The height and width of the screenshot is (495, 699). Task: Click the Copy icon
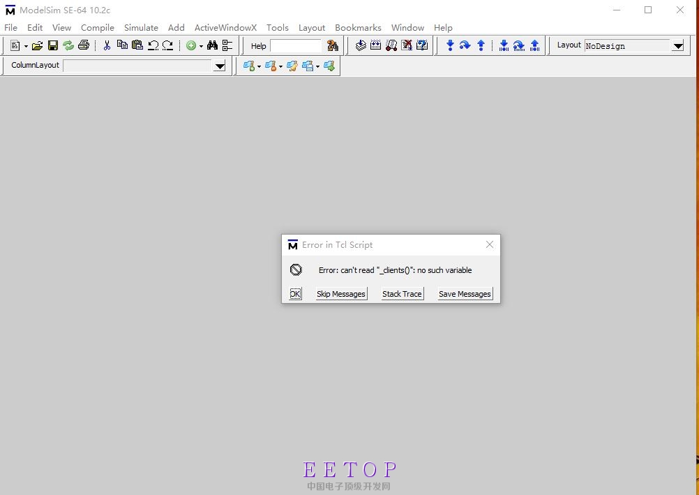(122, 45)
